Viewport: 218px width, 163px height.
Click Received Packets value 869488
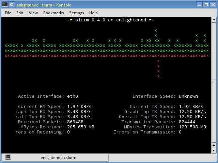click(x=75, y=122)
